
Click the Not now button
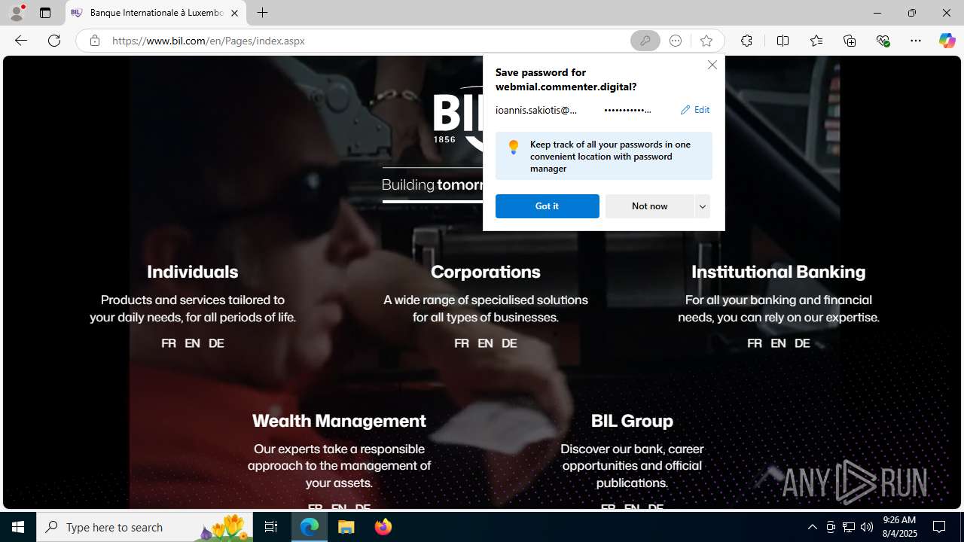point(649,206)
